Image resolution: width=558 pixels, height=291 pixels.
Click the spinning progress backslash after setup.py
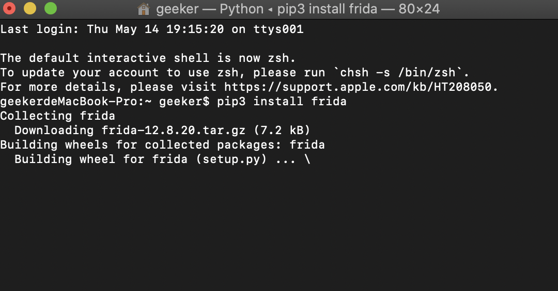point(307,159)
